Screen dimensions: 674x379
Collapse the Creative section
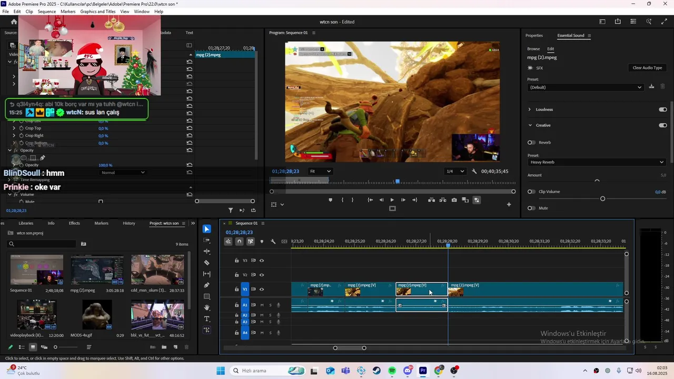click(530, 125)
